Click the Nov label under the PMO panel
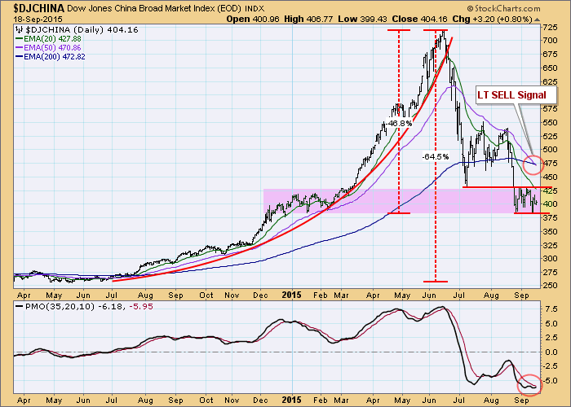The width and height of the screenshot is (571, 407). coord(232,400)
